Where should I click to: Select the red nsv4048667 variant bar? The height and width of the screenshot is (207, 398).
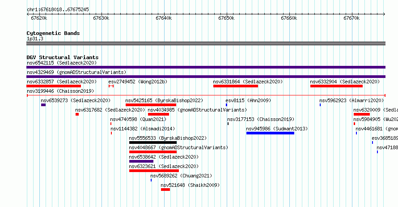[153, 152]
